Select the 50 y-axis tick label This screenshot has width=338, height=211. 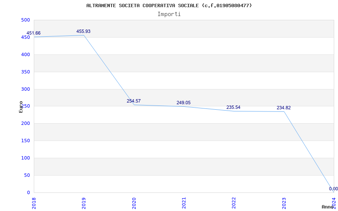point(27,175)
